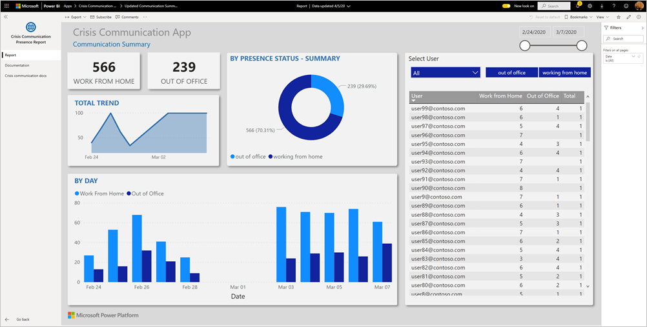Click the top bar Search field

coord(554,6)
